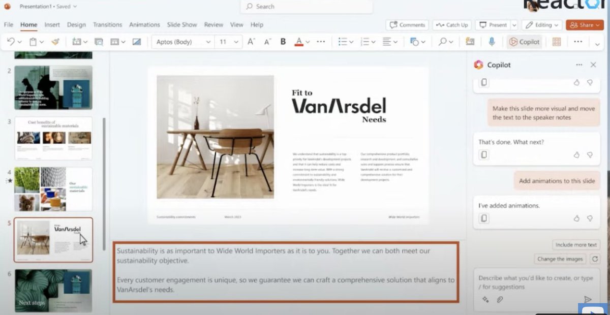Click the "Include more text" suggestion
The image size is (610, 315).
[576, 245]
